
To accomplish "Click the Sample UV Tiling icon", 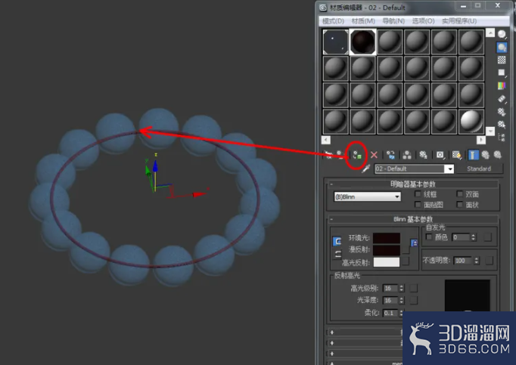I will tap(502, 73).
